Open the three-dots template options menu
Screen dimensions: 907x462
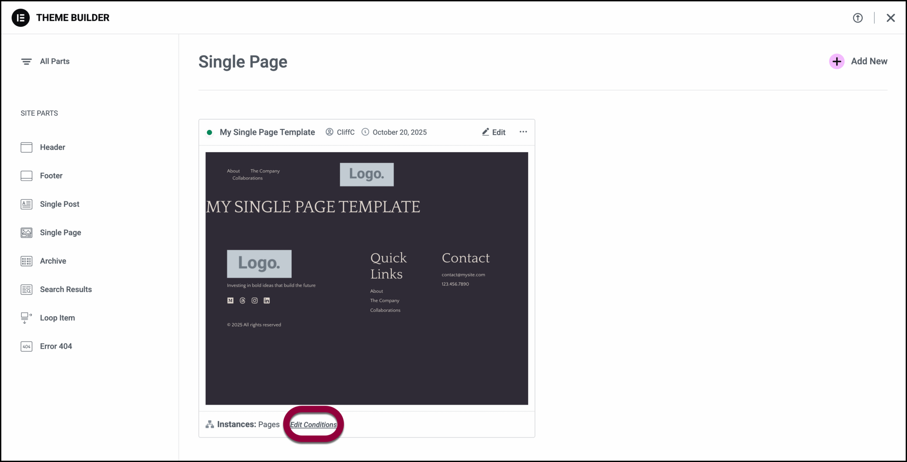tap(523, 132)
